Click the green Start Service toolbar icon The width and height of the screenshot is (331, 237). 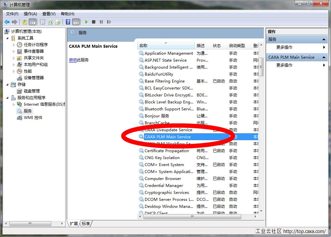tap(86, 22)
